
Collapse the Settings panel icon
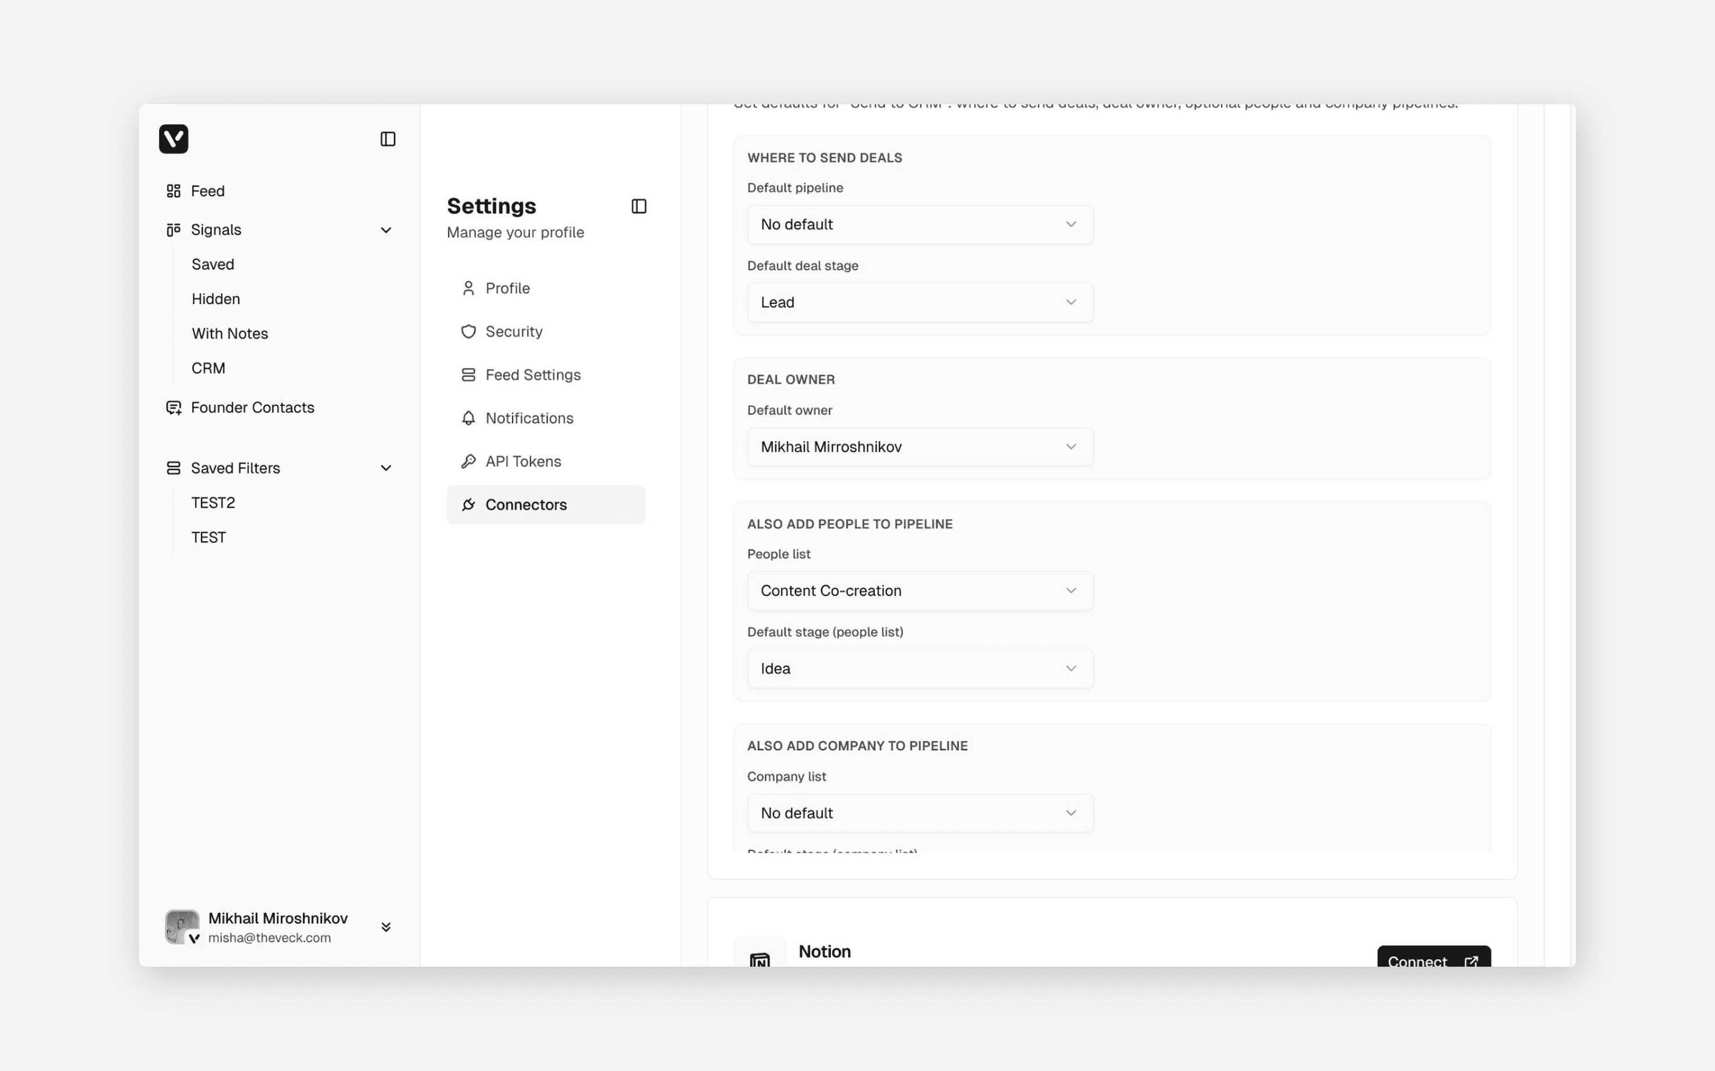pos(638,206)
